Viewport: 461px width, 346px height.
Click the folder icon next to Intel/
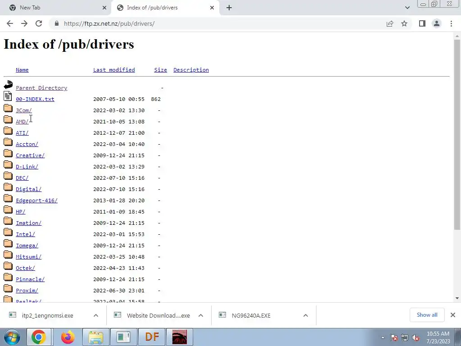(8, 232)
